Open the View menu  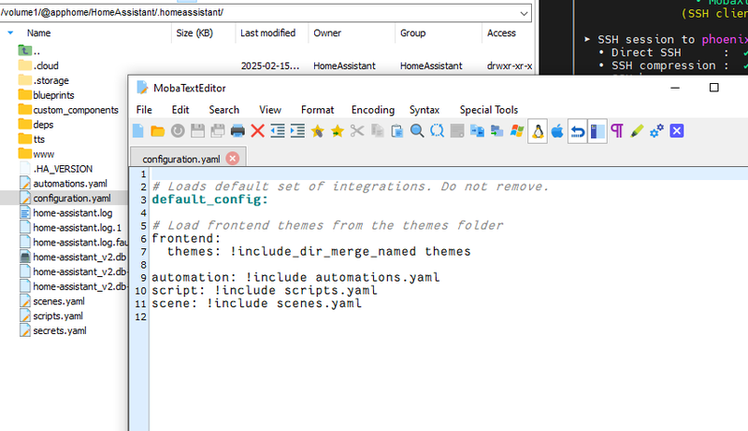pyautogui.click(x=270, y=110)
